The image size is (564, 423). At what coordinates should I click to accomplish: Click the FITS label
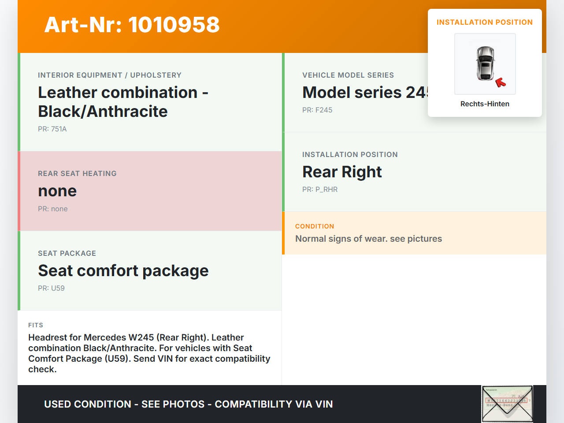[x=36, y=325]
